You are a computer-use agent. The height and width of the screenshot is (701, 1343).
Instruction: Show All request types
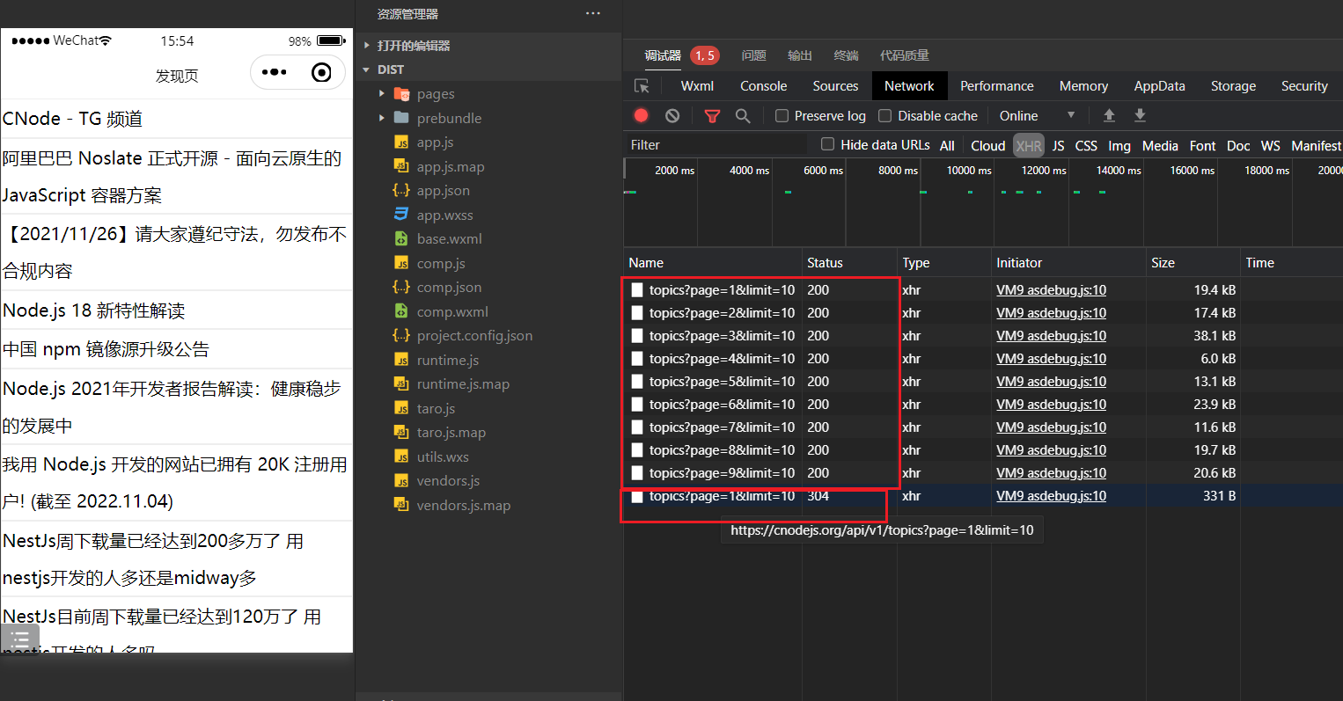947,146
